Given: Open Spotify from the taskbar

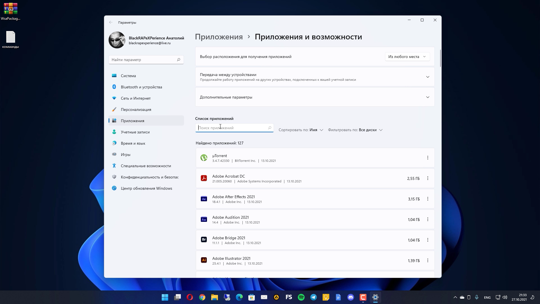Looking at the screenshot, I should (301, 297).
